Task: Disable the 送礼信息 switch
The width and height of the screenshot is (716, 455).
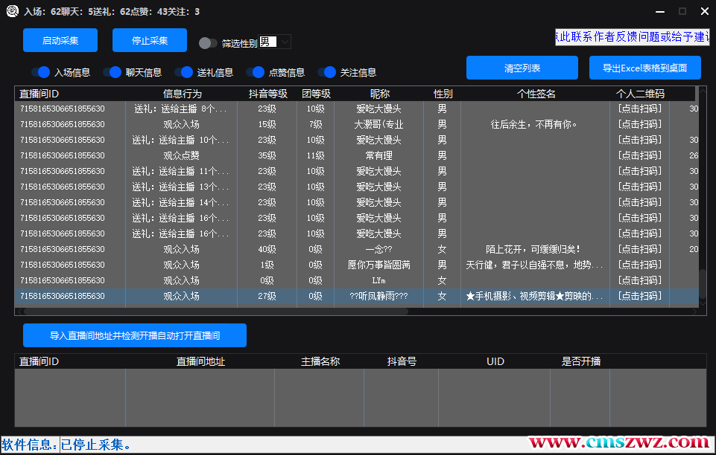Action: point(184,72)
